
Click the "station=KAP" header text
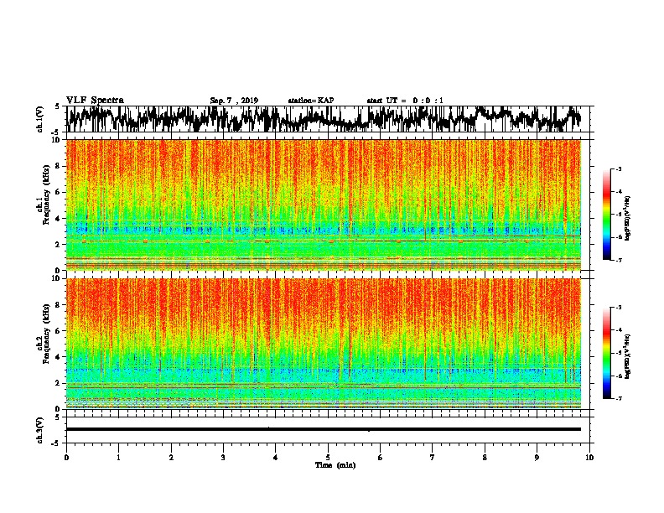(311, 101)
